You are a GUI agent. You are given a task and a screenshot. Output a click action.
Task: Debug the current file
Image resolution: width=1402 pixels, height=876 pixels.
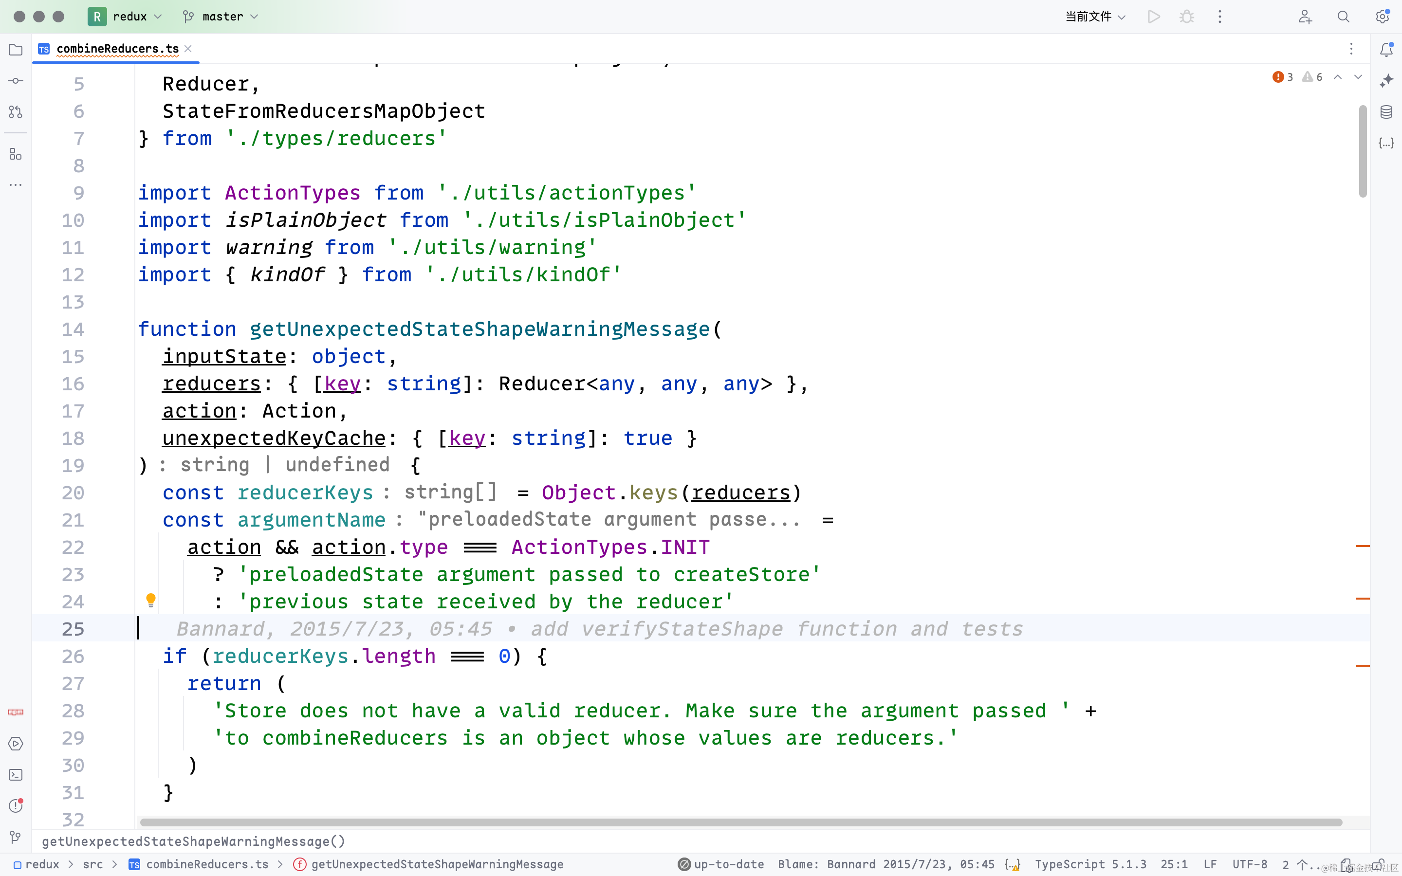click(1186, 17)
